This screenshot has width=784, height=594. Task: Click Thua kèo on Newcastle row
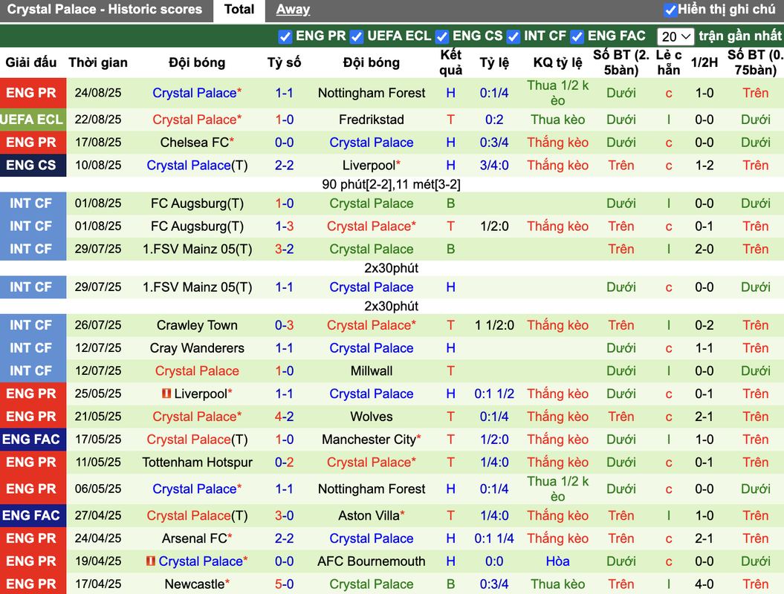coord(557,584)
